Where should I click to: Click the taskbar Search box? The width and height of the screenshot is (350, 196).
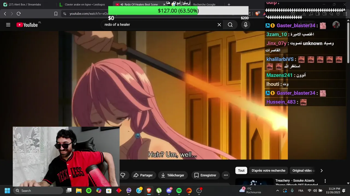click(38, 191)
